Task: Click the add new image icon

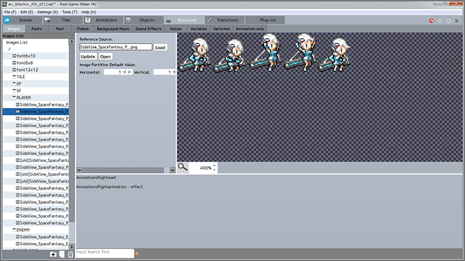Action: click(x=53, y=255)
